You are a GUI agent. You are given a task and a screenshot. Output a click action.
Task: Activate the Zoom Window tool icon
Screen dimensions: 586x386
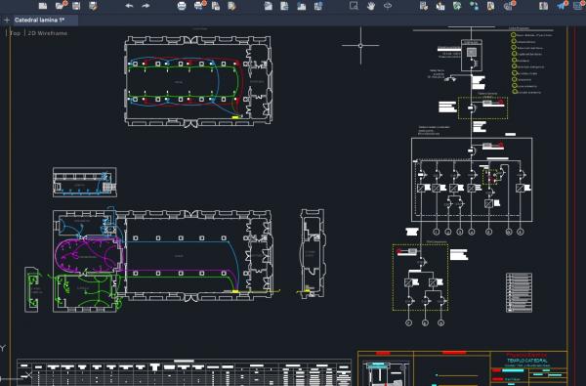354,6
